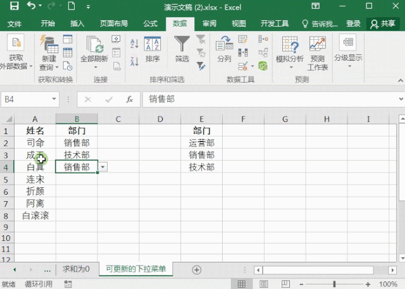Click the relationships icon
The width and height of the screenshot is (405, 289).
point(263,52)
